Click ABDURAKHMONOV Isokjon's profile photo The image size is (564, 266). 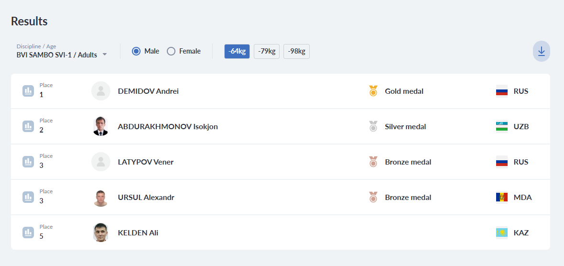click(100, 126)
